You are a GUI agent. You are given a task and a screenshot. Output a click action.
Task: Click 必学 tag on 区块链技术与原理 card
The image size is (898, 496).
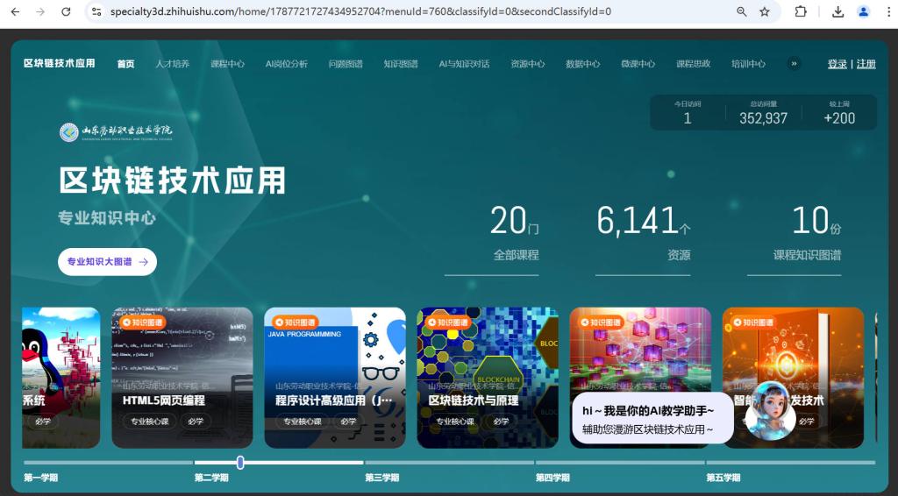coord(501,421)
